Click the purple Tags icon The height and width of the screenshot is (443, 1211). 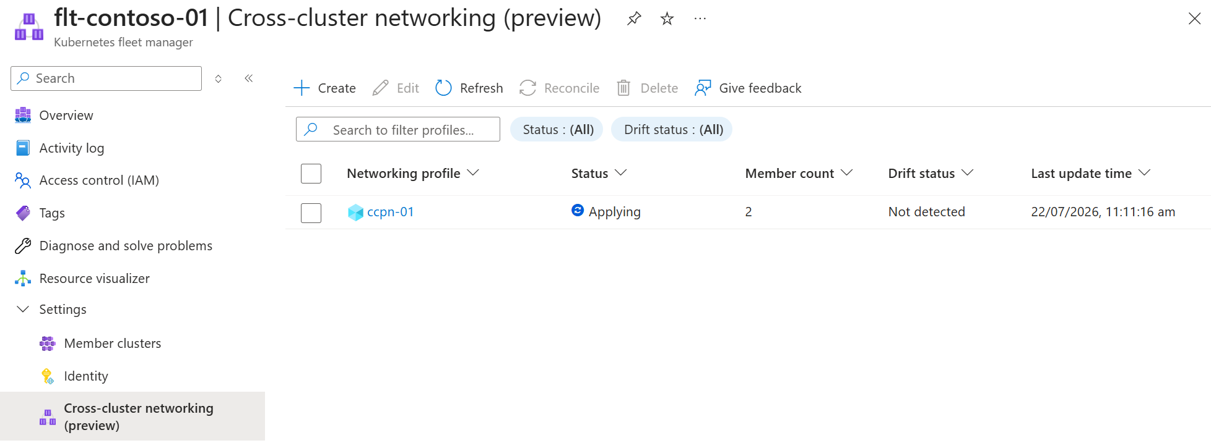tap(23, 213)
